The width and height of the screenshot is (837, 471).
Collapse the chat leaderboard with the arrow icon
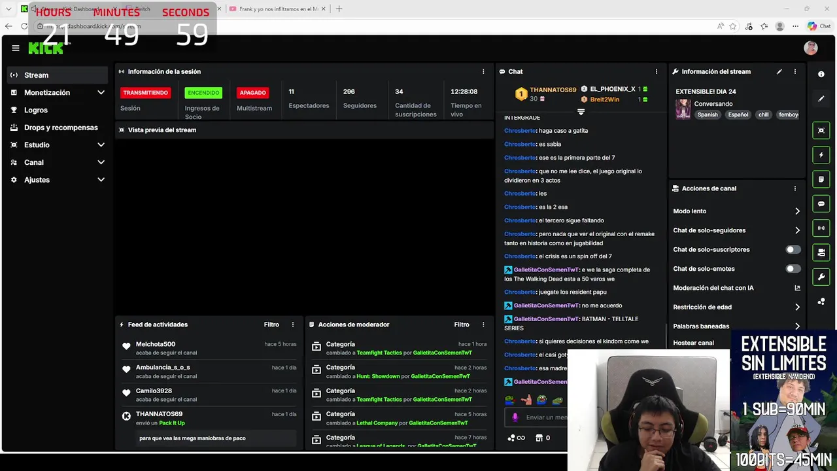click(x=581, y=112)
